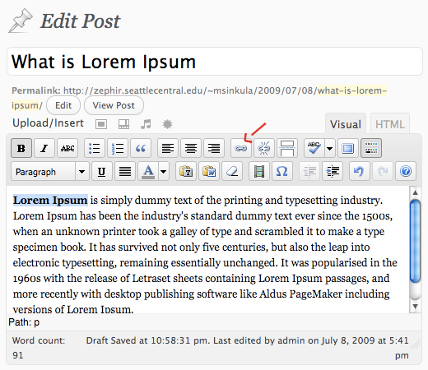Expand the text color picker arrow
The height and width of the screenshot is (370, 428).
click(x=164, y=171)
